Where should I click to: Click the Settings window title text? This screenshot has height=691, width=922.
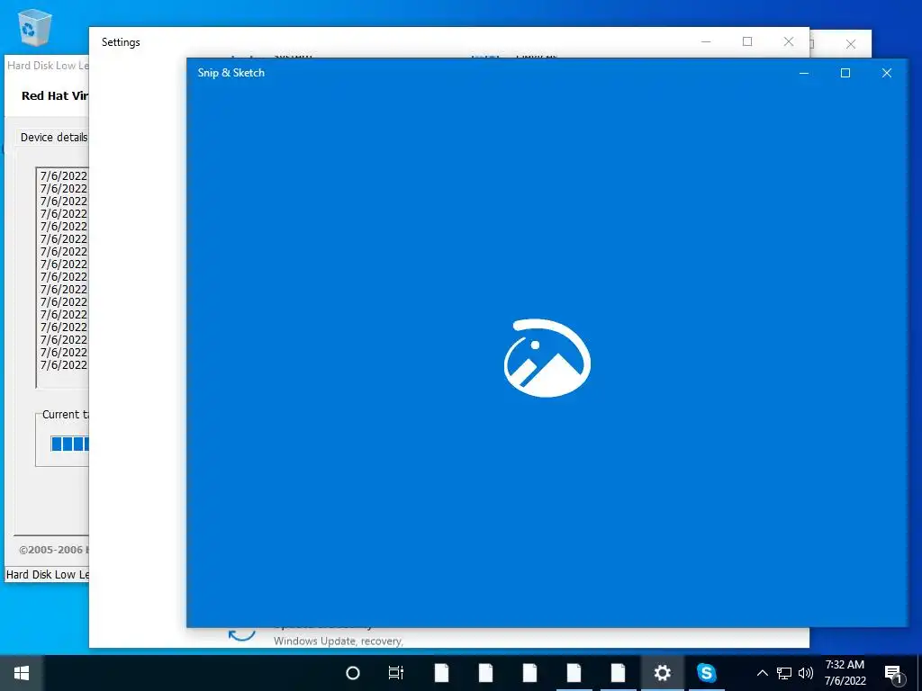click(x=121, y=41)
